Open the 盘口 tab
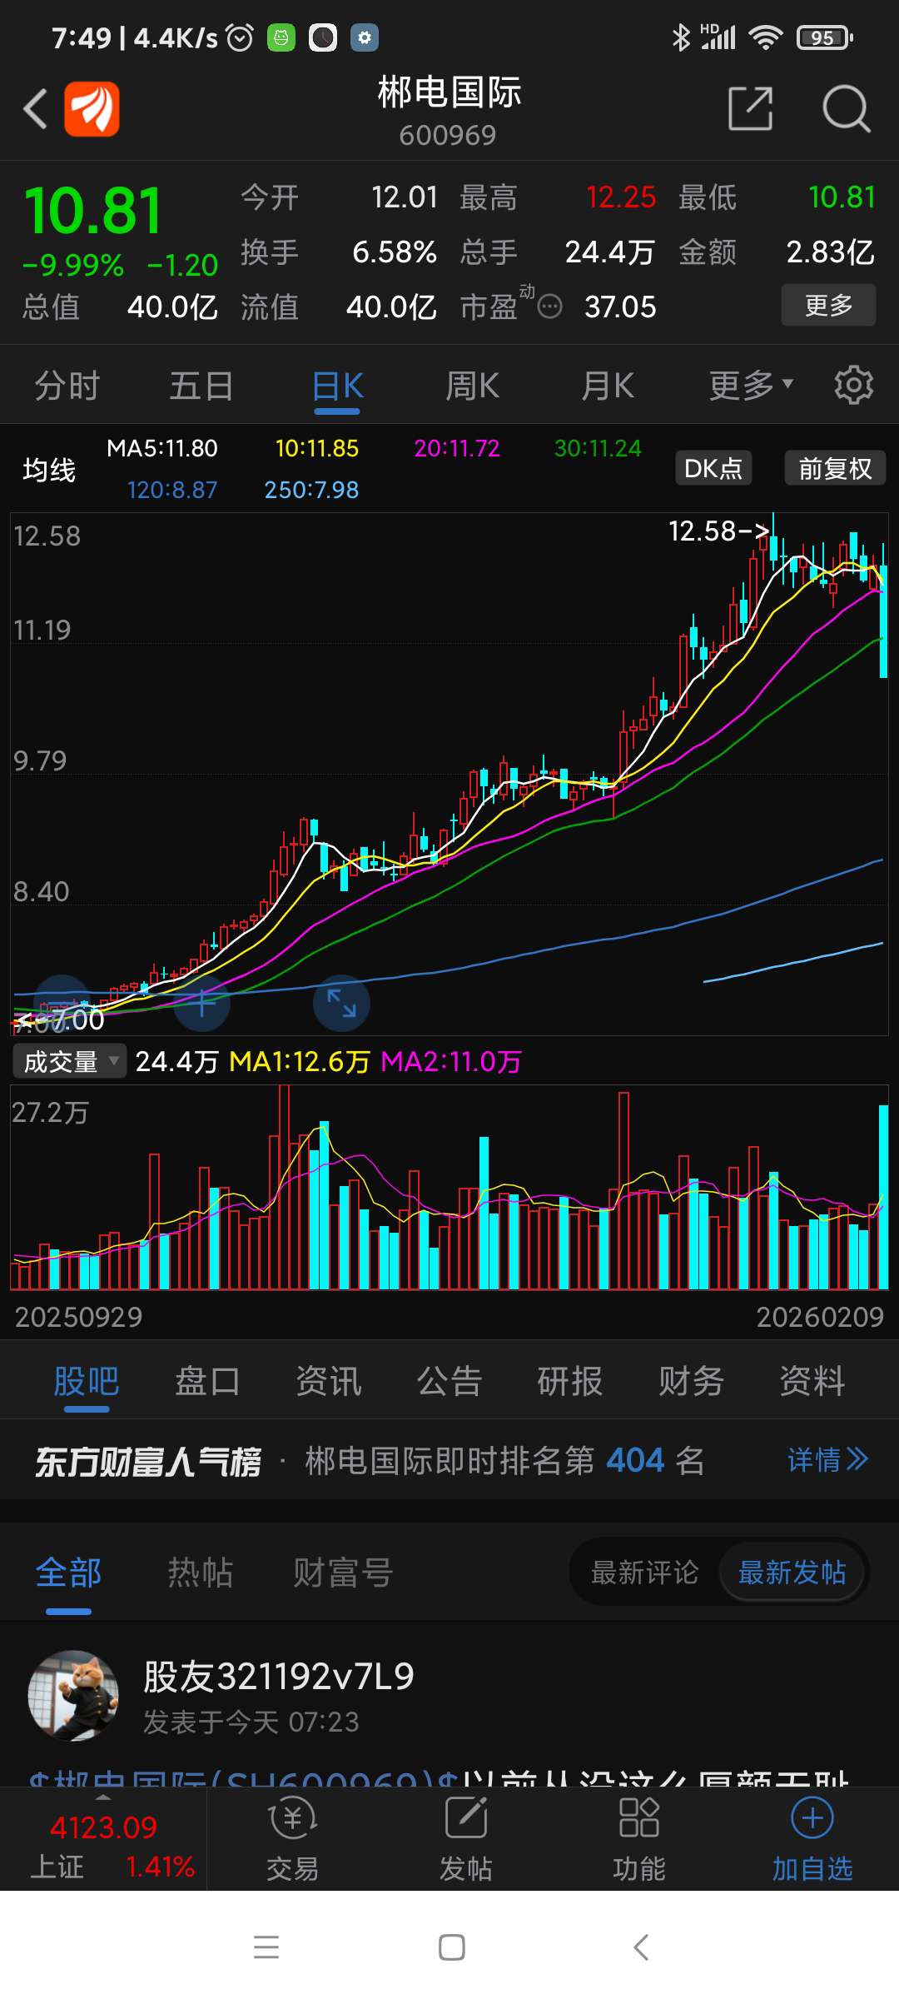The image size is (899, 1999). click(207, 1381)
